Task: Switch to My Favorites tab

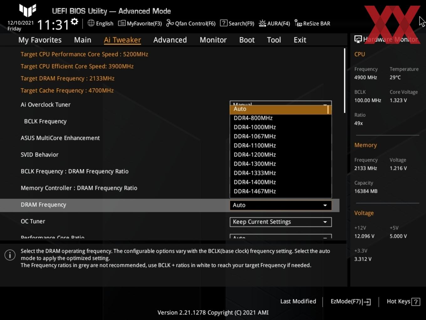Action: [40, 40]
